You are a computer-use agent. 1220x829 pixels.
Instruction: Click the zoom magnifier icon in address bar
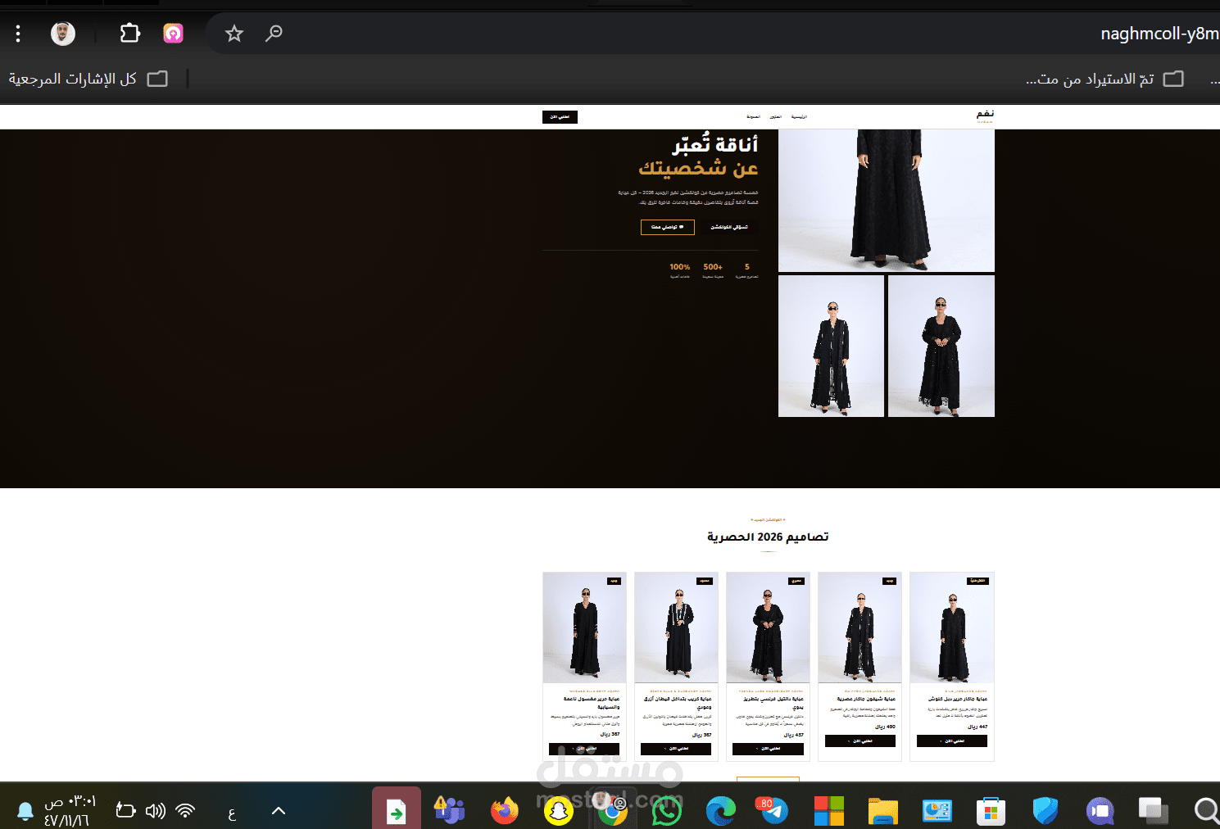click(x=274, y=34)
